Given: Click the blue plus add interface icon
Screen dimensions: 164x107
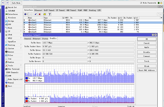Looking at the screenshot, I should pos(25,14).
